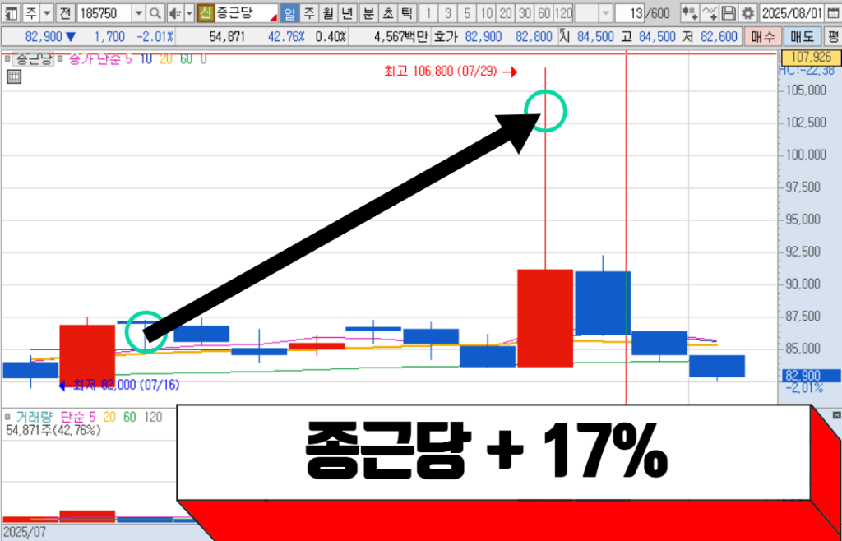Switch to 분 minute chart
This screenshot has height=541, width=842.
click(368, 13)
